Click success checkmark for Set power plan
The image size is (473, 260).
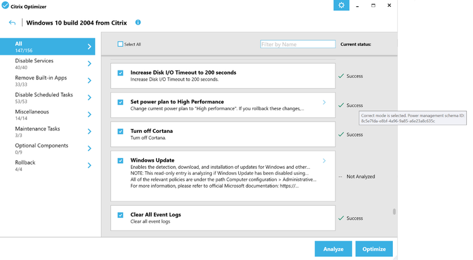pyautogui.click(x=341, y=105)
